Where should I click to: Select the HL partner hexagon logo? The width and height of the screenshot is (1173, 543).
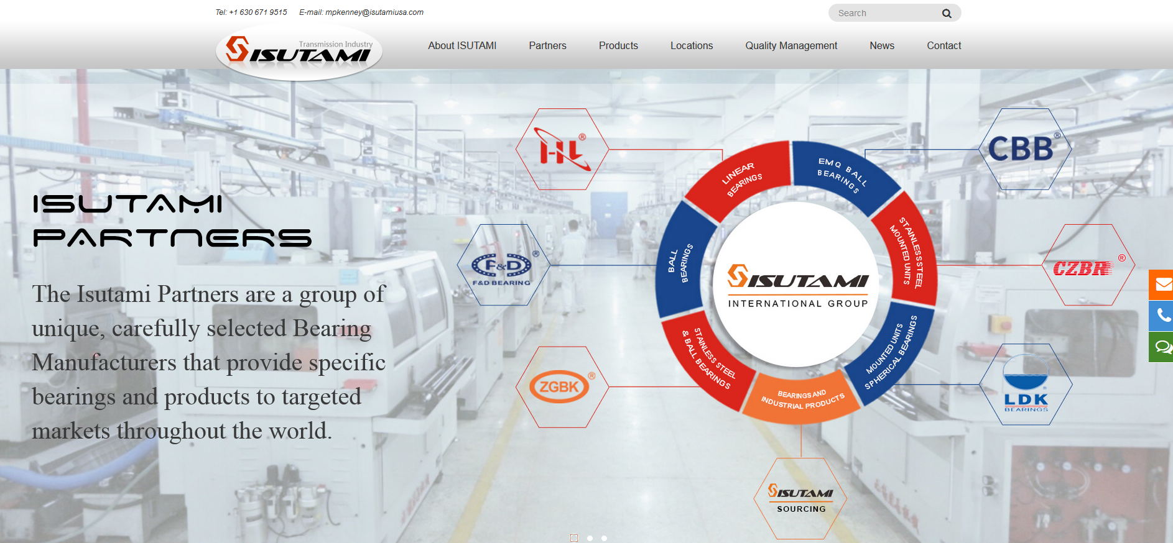pos(562,149)
